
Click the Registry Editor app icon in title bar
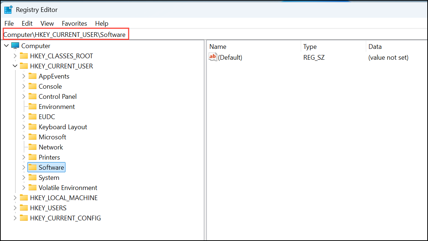click(8, 9)
